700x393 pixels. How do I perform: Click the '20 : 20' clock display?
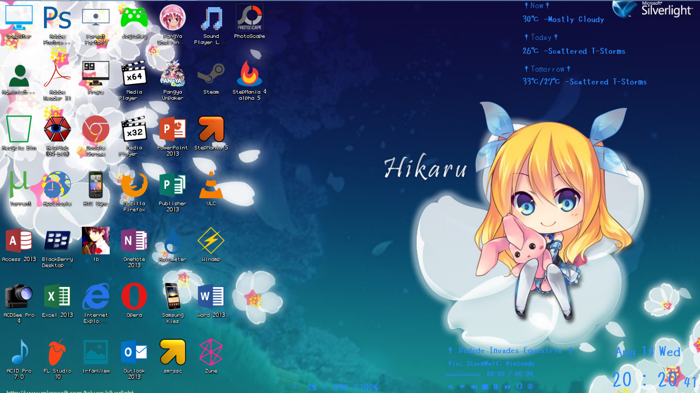pos(645,380)
